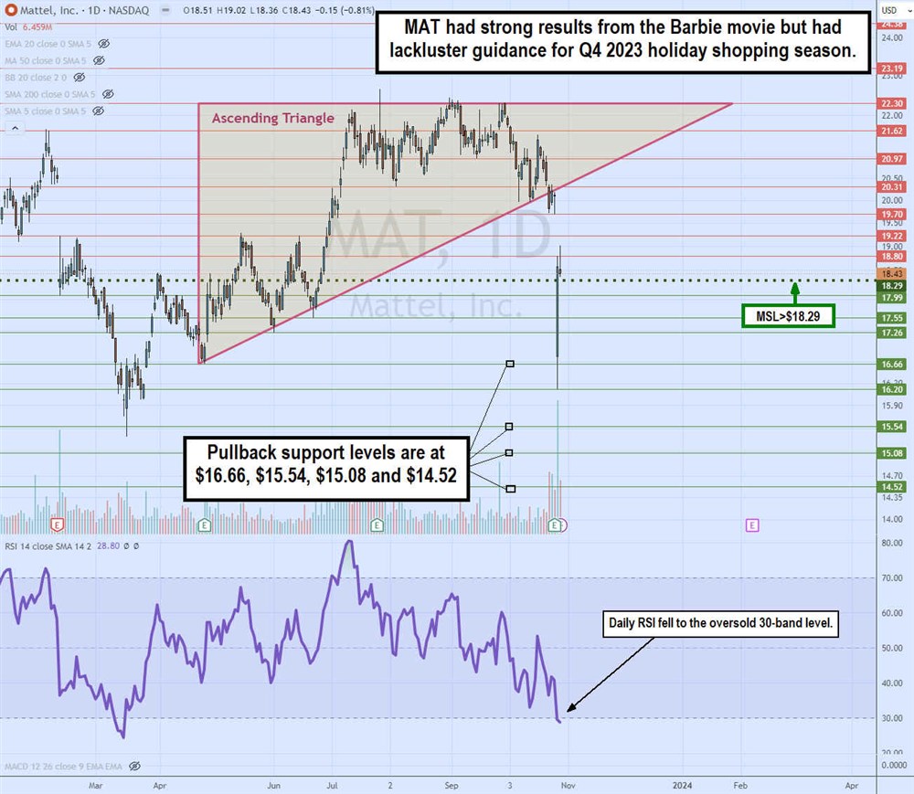Click the current price 18.43 axis label

pos(892,274)
